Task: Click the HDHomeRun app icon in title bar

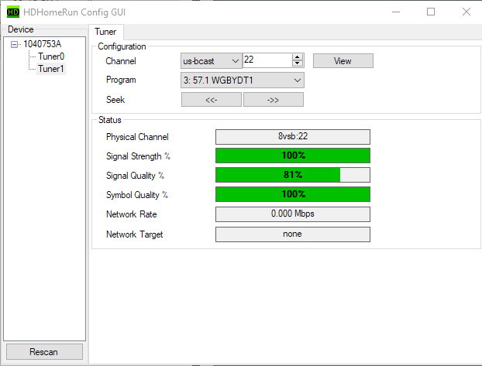Action: pos(12,12)
